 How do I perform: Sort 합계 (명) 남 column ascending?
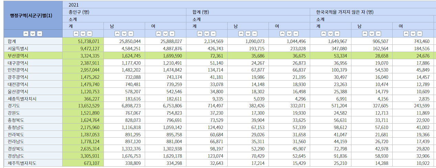241,34
